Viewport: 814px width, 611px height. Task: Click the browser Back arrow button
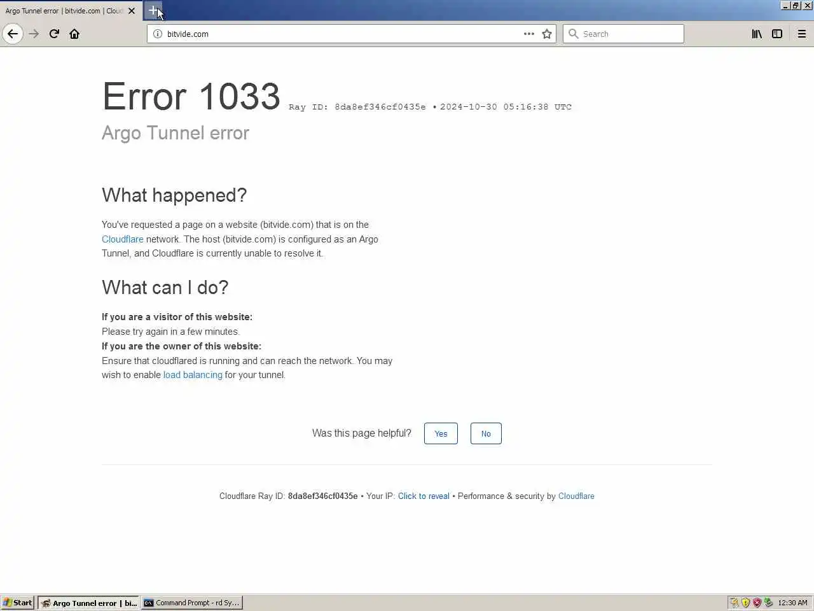pos(13,34)
